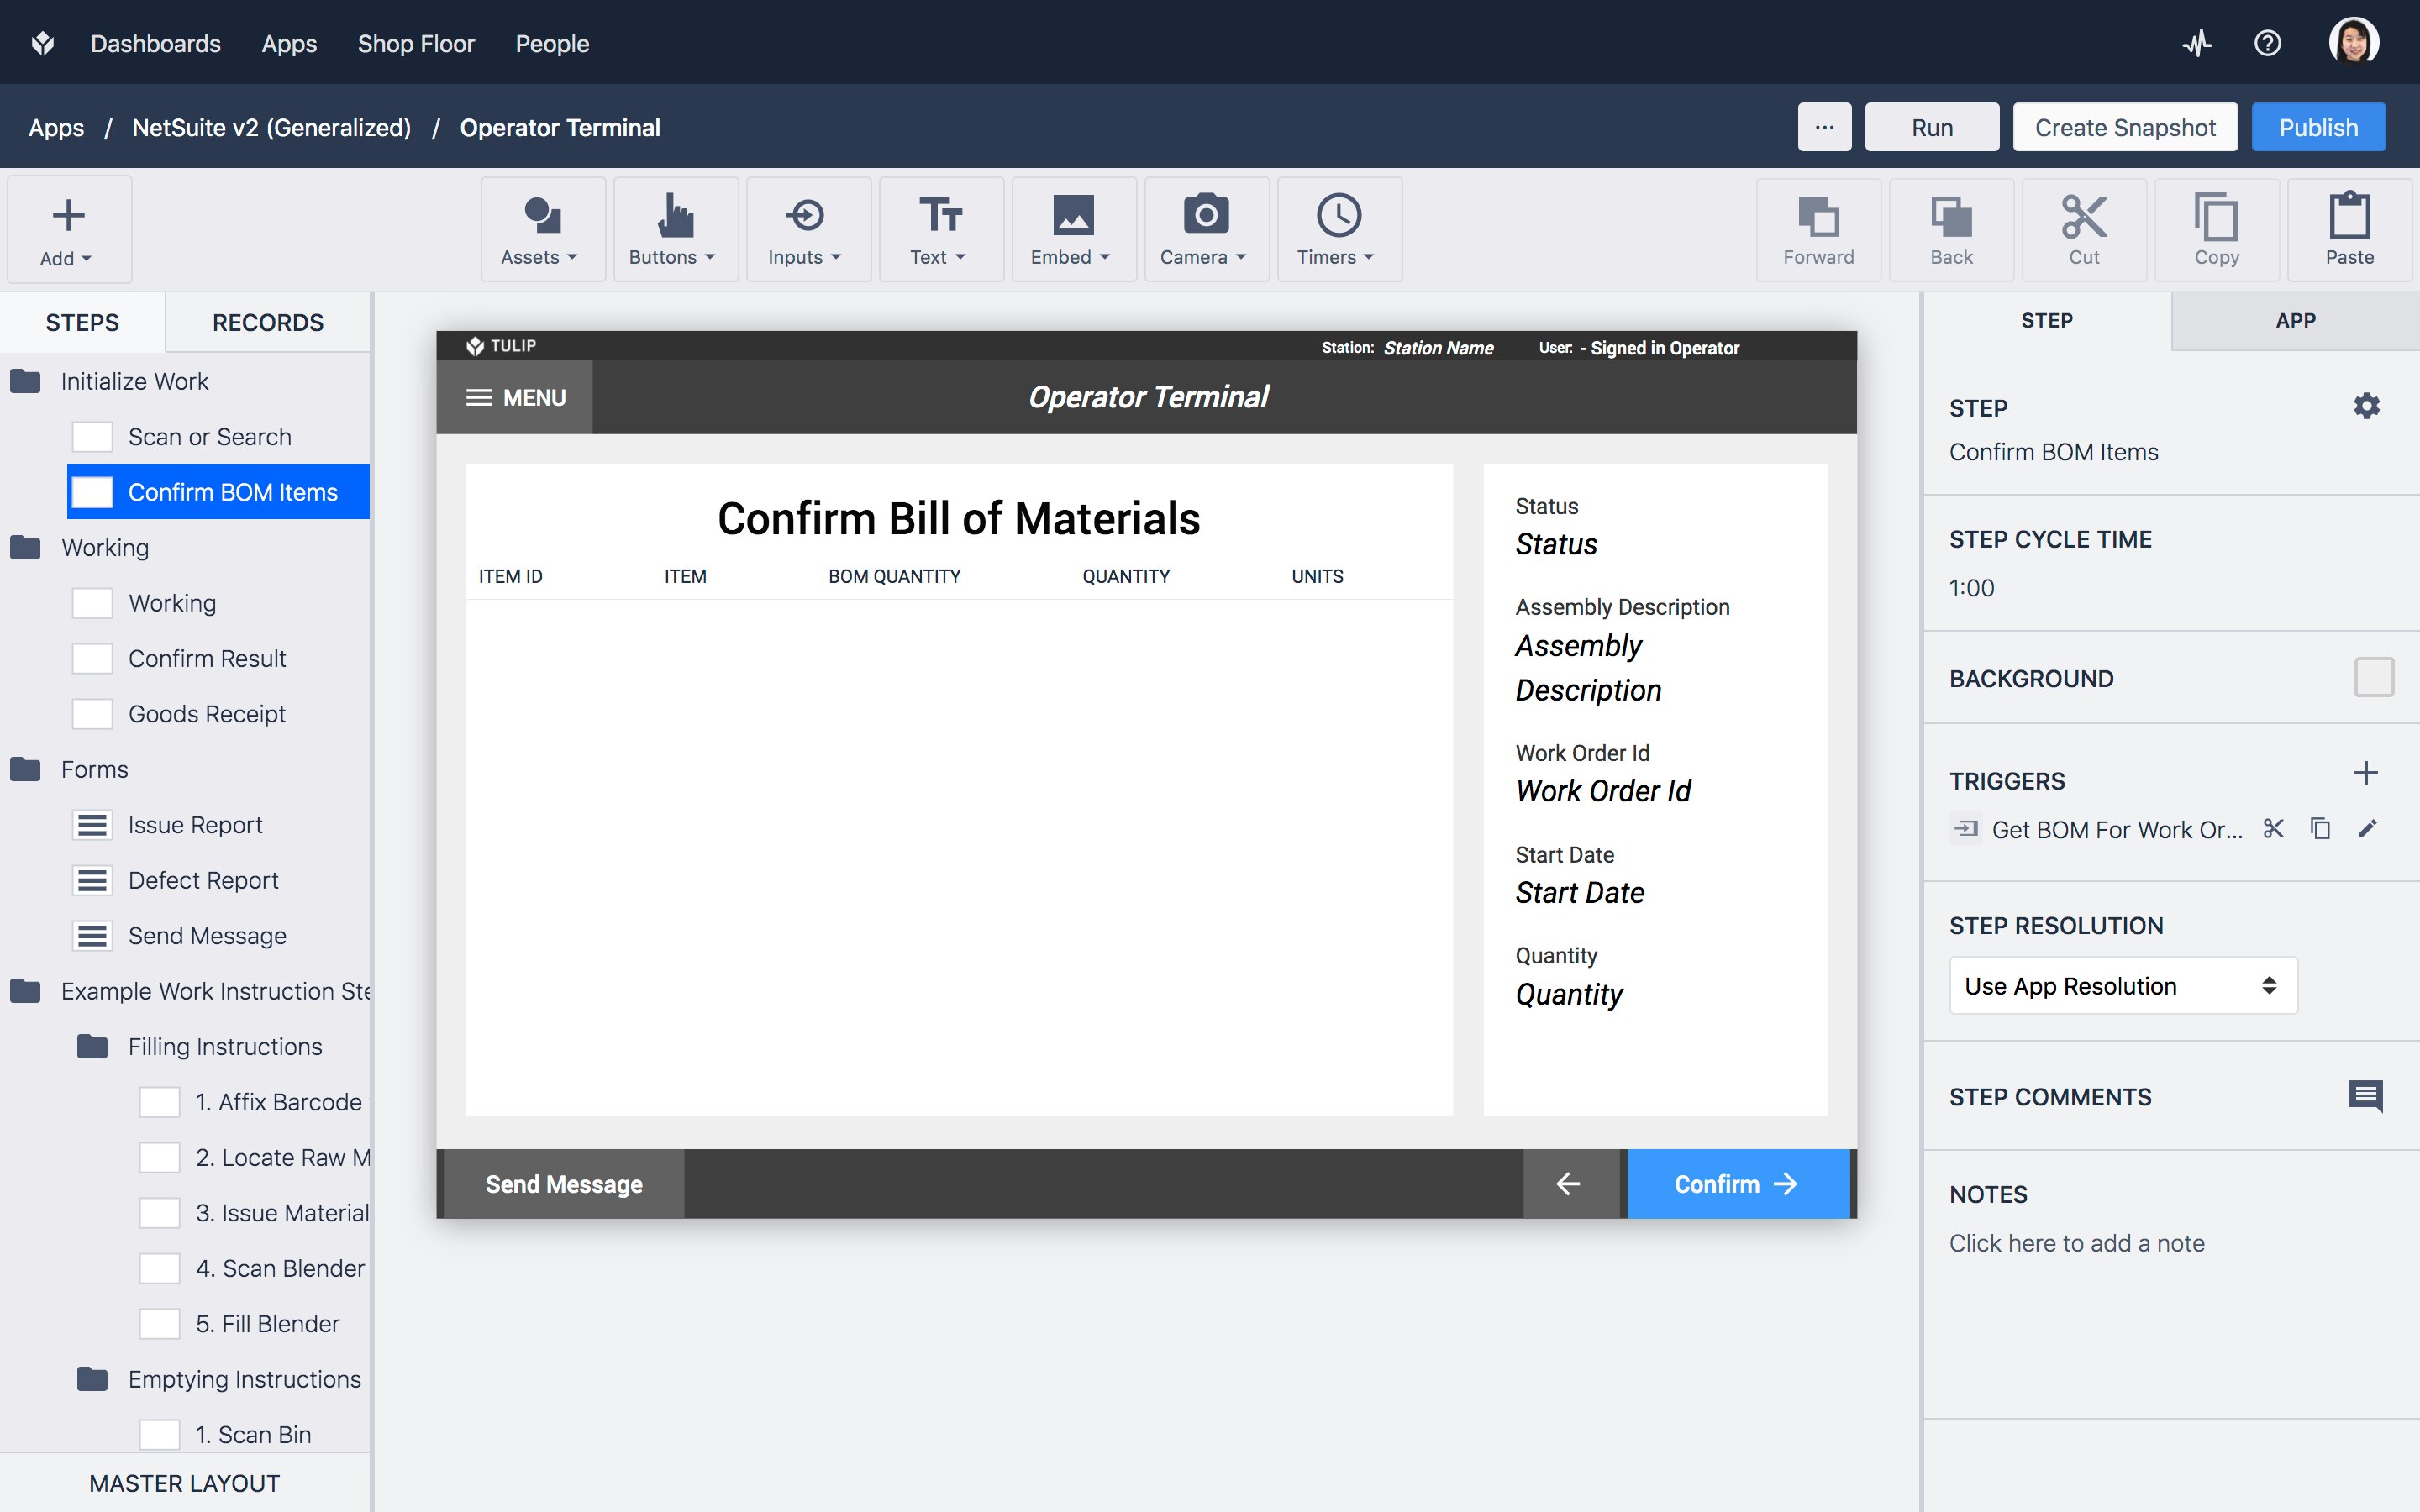The width and height of the screenshot is (2420, 1512).
Task: Collapse the Working folder
Action: [26, 548]
